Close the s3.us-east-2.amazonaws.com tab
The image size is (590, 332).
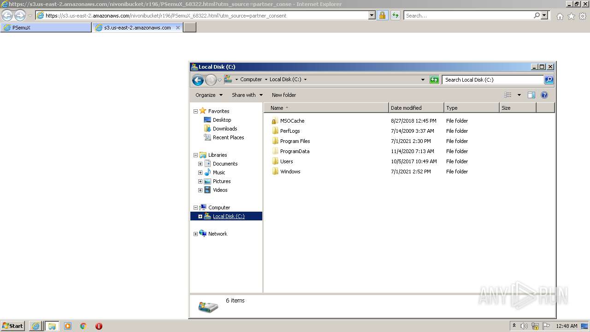coord(178,28)
